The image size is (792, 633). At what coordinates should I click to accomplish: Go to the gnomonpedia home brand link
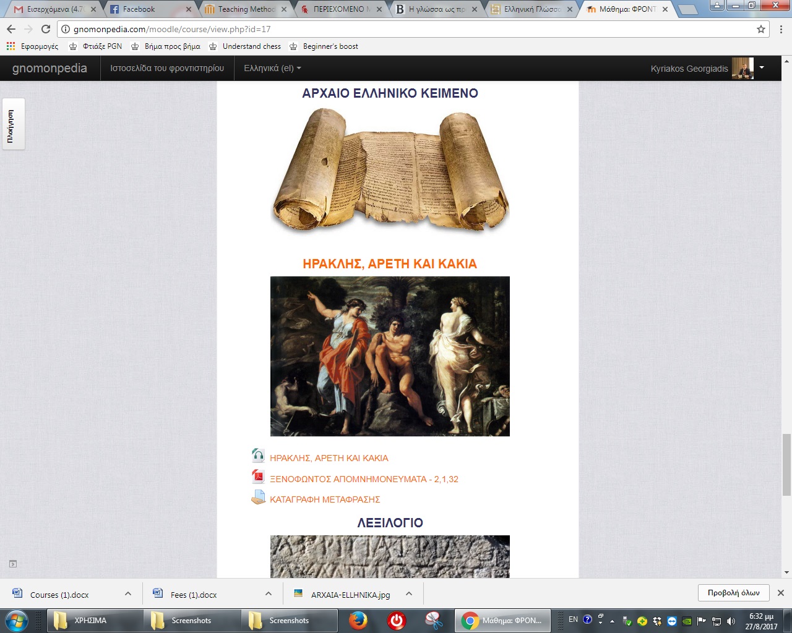tap(49, 68)
